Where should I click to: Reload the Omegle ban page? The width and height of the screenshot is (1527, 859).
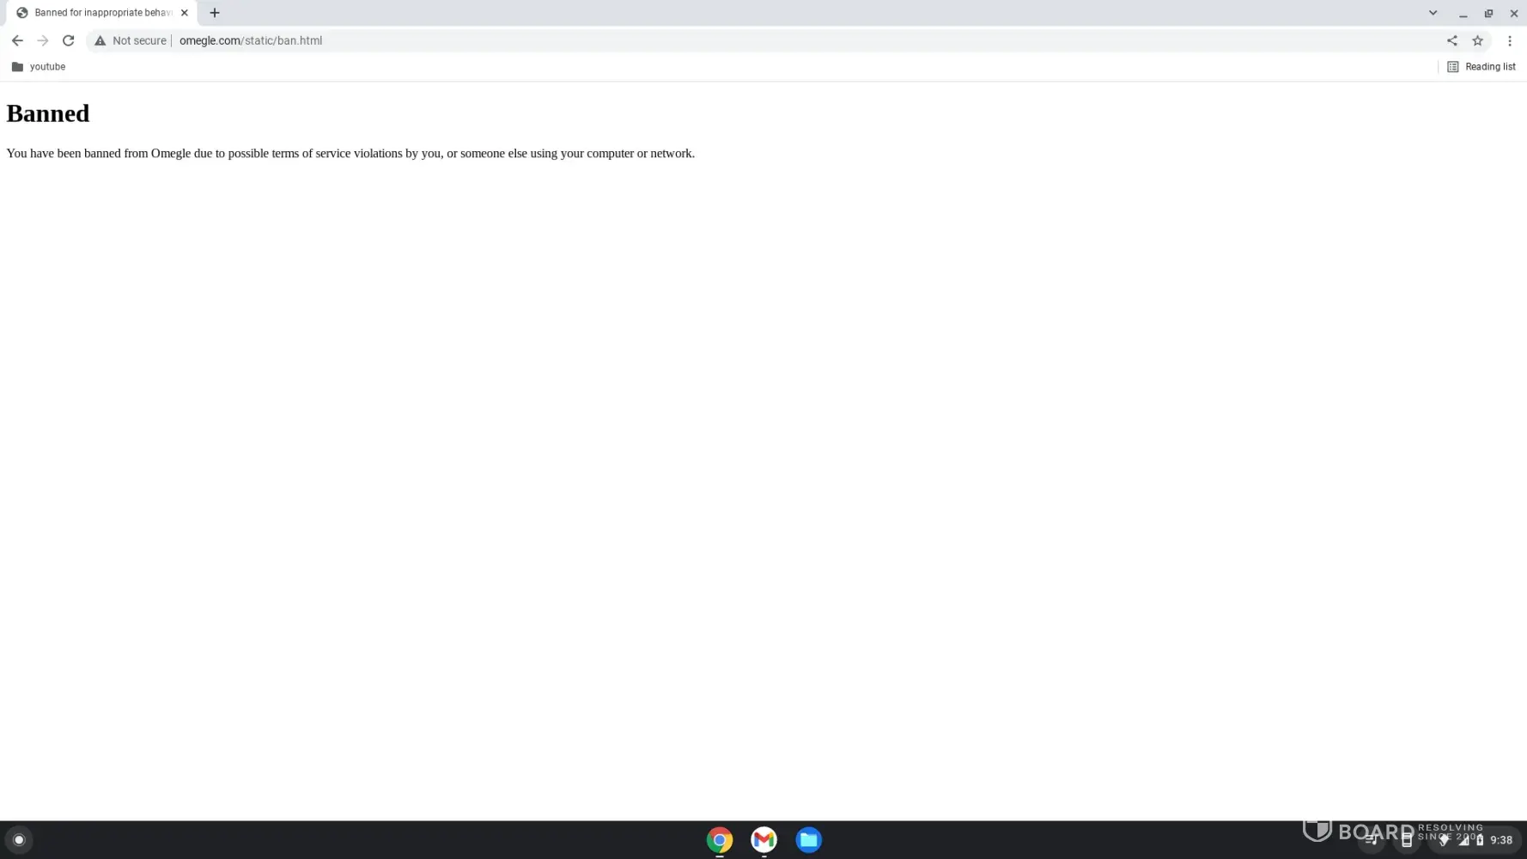(69, 40)
